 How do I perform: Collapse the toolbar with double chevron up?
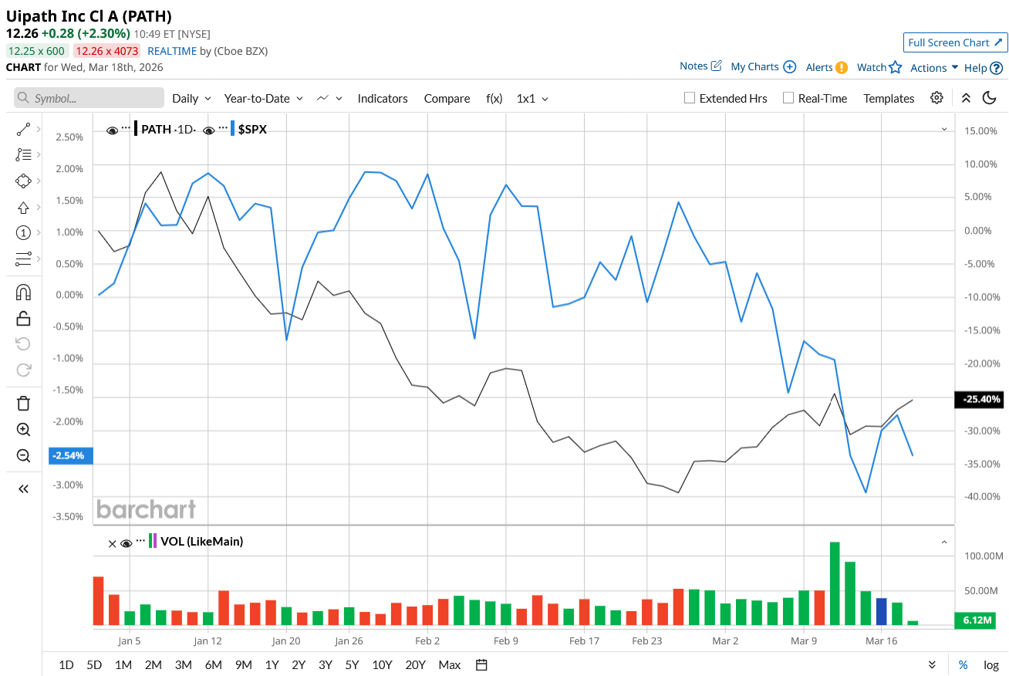click(x=966, y=98)
